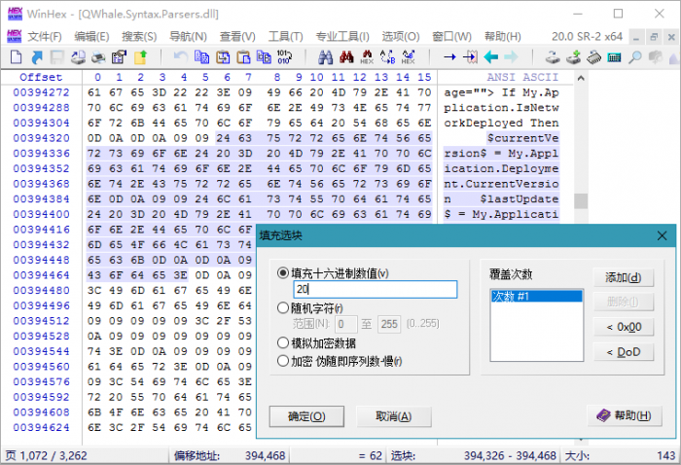The height and width of the screenshot is (465, 681).
Task: Click the Copy block icon in toolbar
Action: click(202, 57)
